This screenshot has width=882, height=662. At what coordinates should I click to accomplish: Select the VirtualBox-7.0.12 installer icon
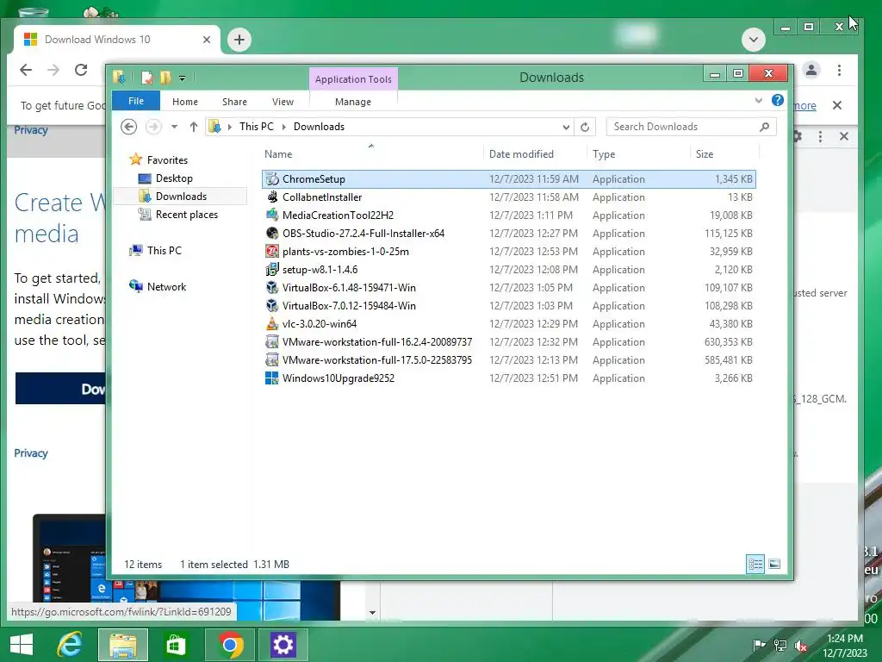pyautogui.click(x=272, y=306)
